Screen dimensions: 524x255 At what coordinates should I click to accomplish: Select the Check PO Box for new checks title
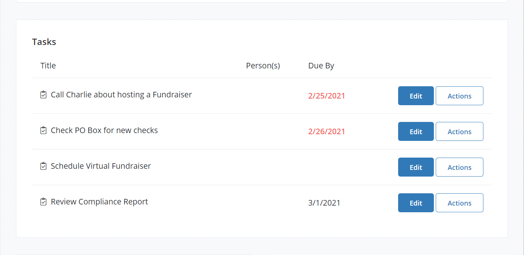point(104,130)
